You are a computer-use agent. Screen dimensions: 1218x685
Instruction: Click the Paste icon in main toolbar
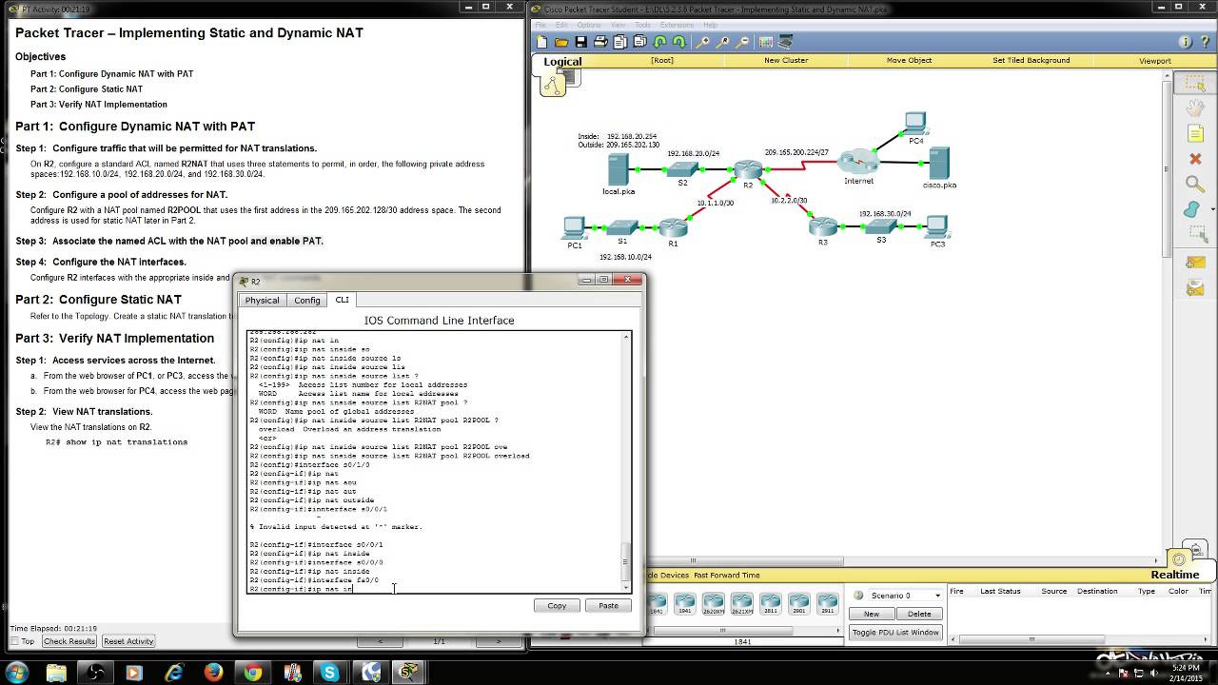pos(639,42)
